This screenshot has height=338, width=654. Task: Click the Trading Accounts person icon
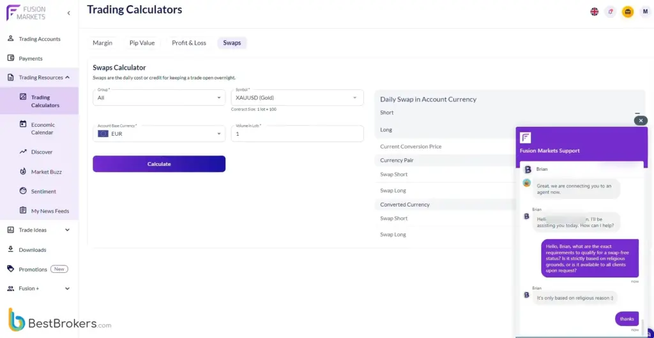click(x=11, y=38)
